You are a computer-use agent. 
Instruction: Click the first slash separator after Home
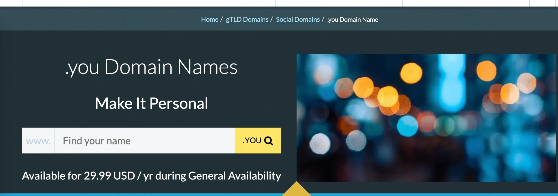click(222, 20)
